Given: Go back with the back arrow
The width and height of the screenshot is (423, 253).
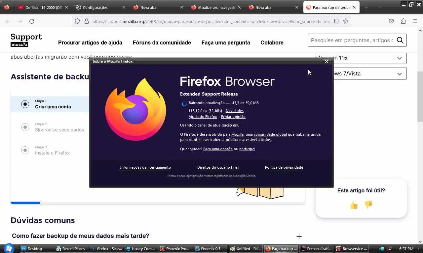Looking at the screenshot, I should [8, 21].
